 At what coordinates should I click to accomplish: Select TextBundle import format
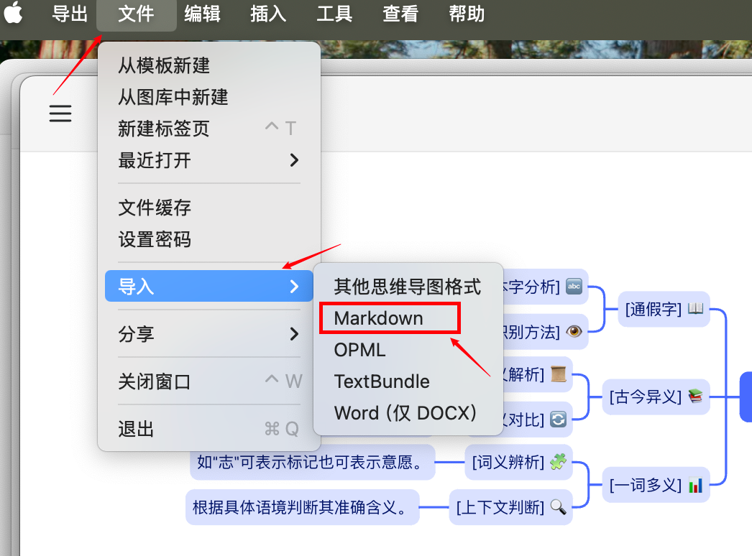[382, 381]
